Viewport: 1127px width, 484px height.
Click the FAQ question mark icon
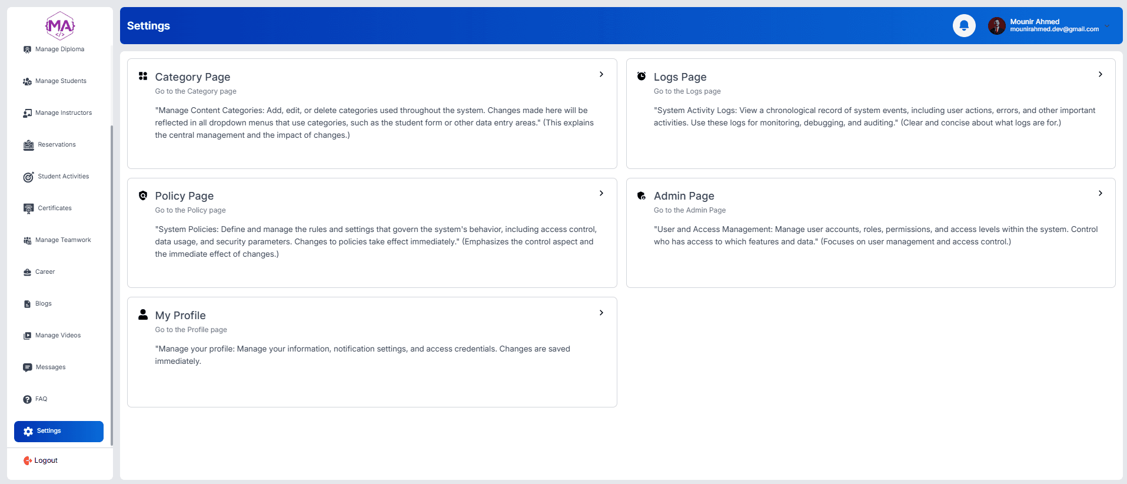27,399
